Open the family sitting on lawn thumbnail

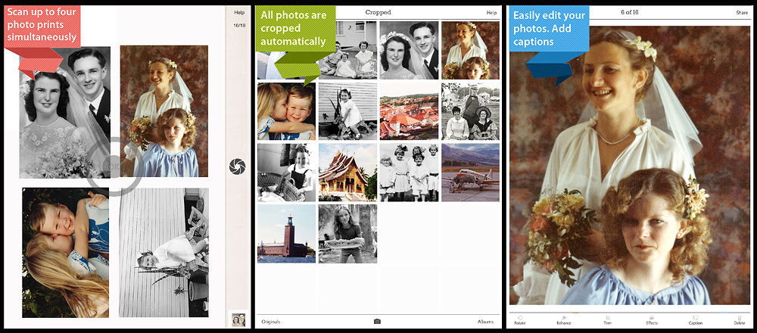[347, 50]
